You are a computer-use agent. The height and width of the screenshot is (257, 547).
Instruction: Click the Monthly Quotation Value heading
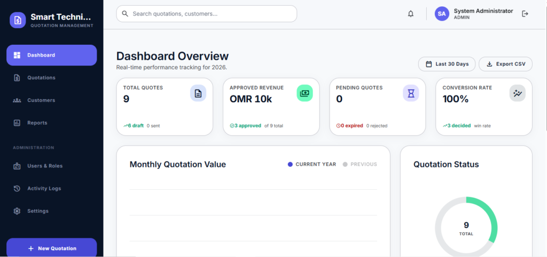pyautogui.click(x=177, y=164)
